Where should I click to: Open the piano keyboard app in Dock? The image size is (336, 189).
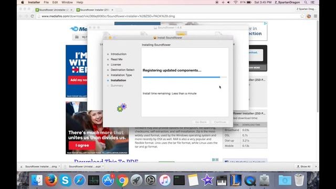coord(222,180)
